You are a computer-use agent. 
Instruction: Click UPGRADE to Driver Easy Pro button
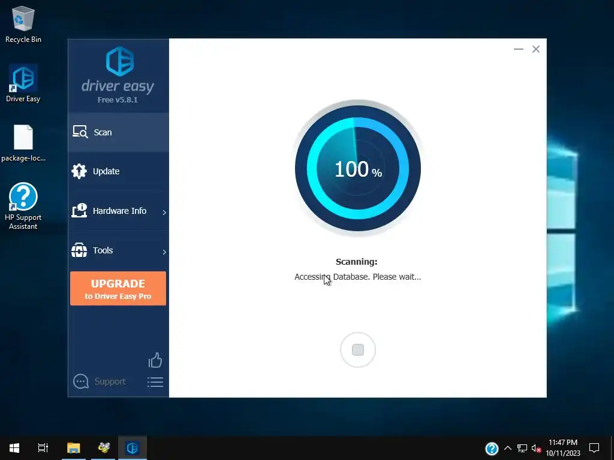[x=118, y=288]
